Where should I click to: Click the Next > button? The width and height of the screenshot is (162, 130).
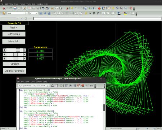point(14,27)
